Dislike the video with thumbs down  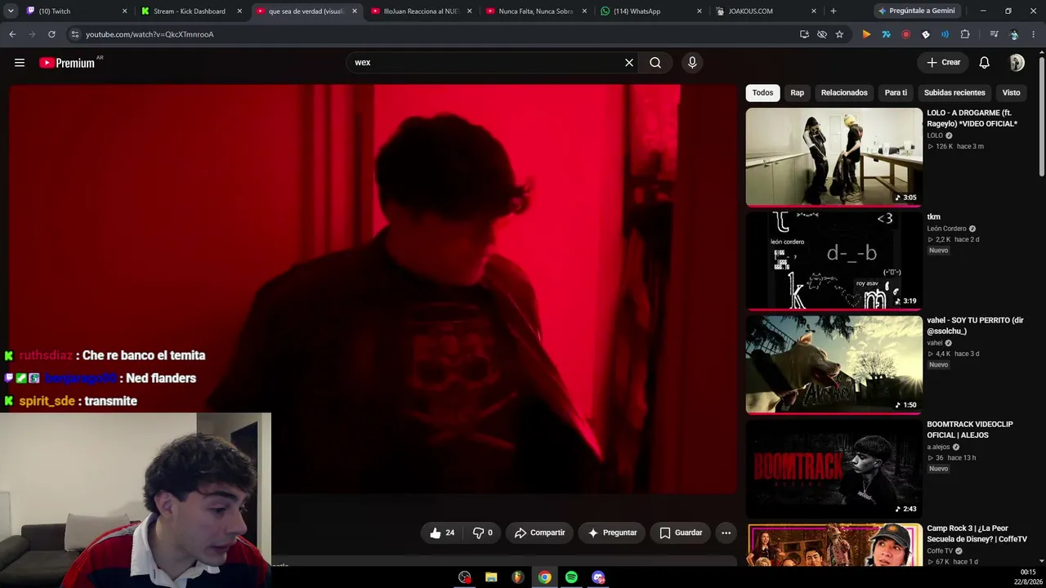pyautogui.click(x=483, y=532)
